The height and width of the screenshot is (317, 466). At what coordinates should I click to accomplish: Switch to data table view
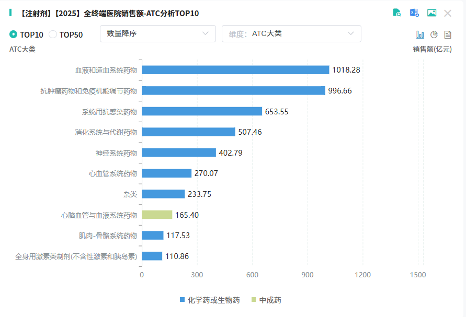pyautogui.click(x=448, y=34)
